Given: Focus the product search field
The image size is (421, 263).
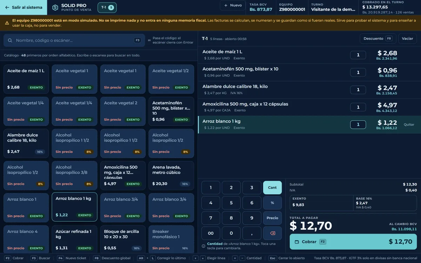Looking at the screenshot, I should point(74,40).
